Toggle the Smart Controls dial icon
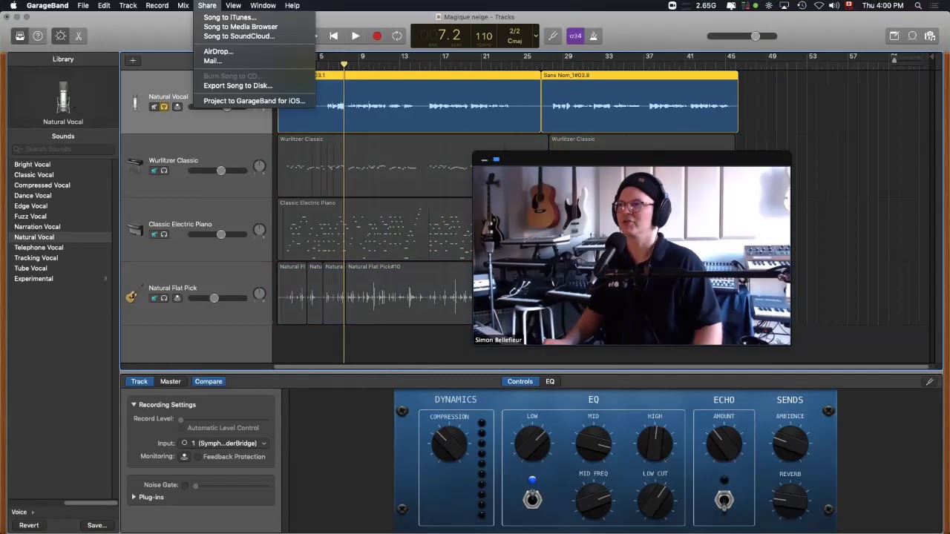 pos(60,36)
